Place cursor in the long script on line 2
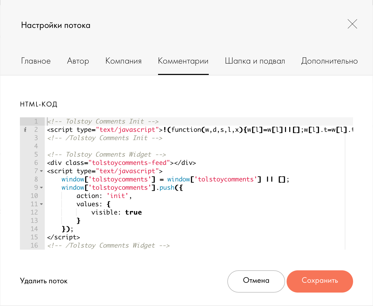This screenshot has height=306, width=373. (x=200, y=130)
